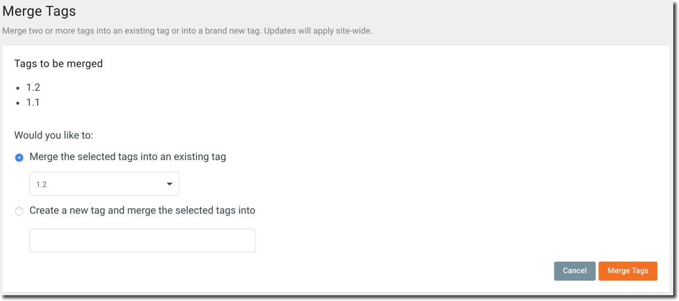
Task: Click the selected value 1.2 inside the dropdown
Action: tap(42, 185)
